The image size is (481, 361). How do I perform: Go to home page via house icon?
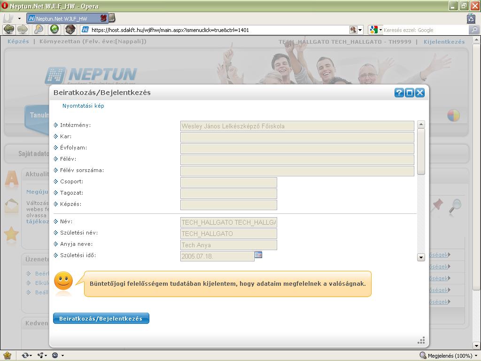[x=70, y=30]
